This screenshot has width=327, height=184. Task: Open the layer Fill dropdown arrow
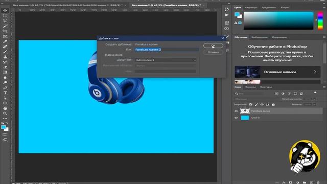314,104
